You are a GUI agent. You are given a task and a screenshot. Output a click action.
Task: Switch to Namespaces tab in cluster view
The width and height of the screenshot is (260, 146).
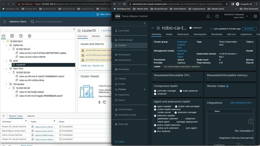tap(200, 34)
